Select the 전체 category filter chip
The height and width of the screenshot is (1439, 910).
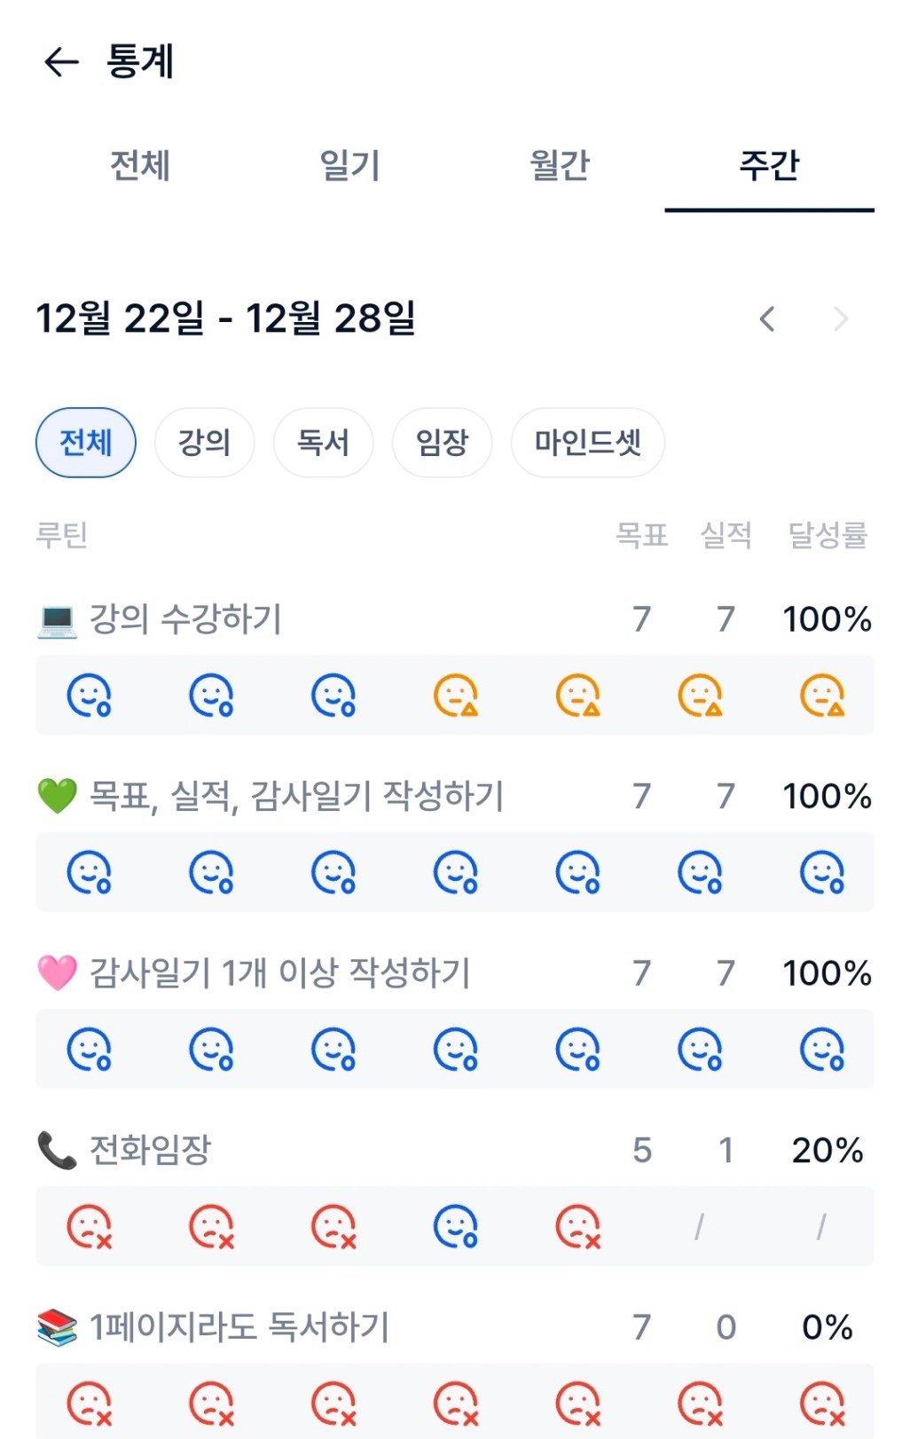point(86,443)
